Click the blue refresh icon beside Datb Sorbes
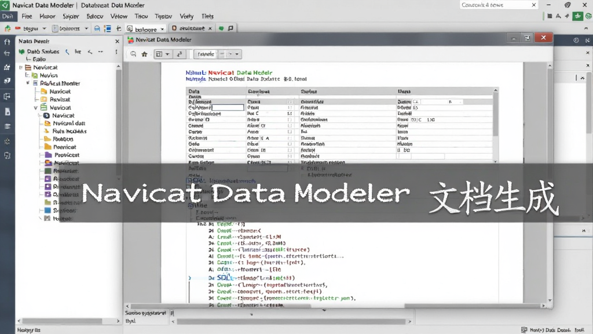 coord(67,52)
